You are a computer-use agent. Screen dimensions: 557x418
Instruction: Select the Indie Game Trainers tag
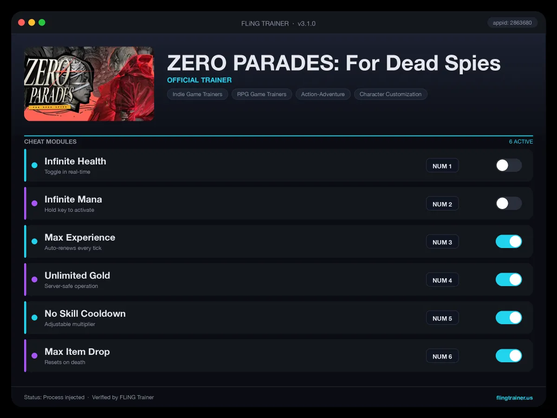tap(197, 94)
